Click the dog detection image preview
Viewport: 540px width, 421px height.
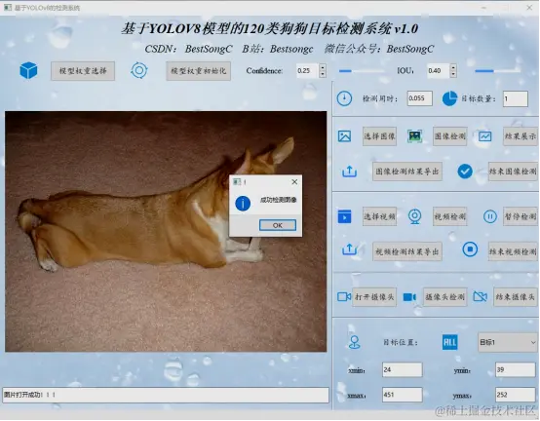(x=166, y=231)
